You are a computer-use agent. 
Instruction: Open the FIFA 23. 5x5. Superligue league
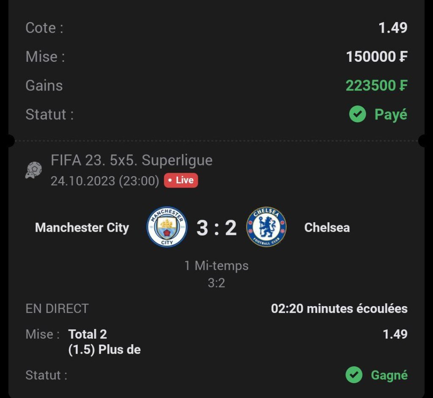pos(132,160)
